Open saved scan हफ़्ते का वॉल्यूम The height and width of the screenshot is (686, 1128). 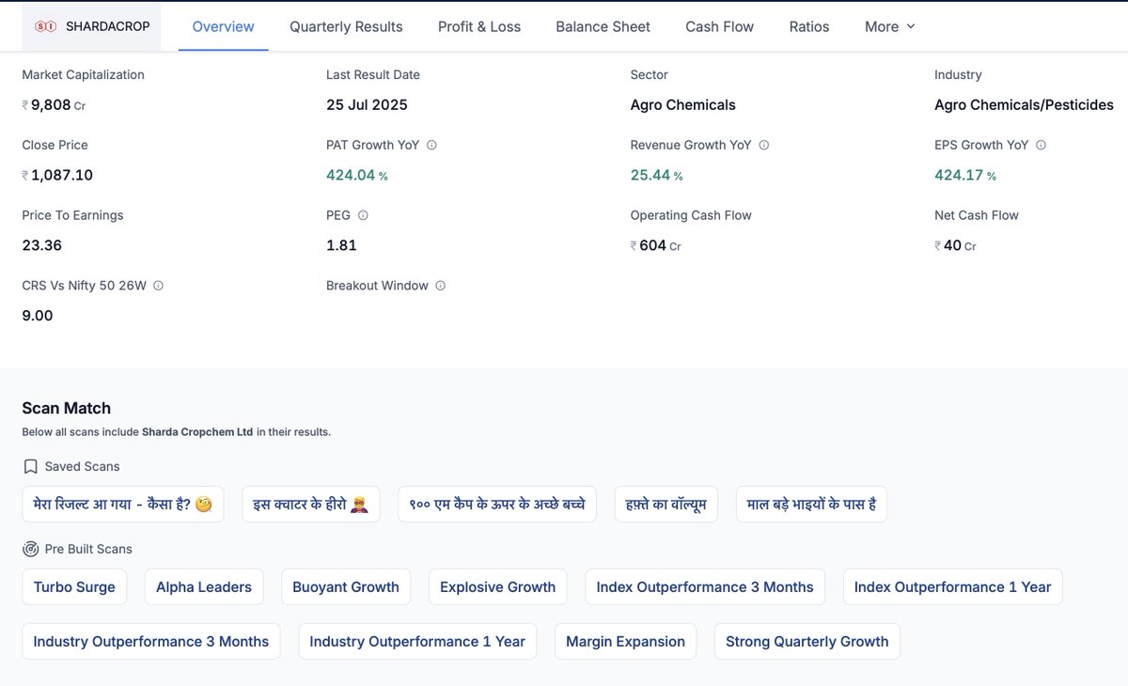pos(666,505)
